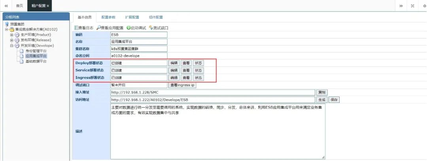
Task: Collapse the 集成底座解决方案(A0102) tree node
Action: 6,29
